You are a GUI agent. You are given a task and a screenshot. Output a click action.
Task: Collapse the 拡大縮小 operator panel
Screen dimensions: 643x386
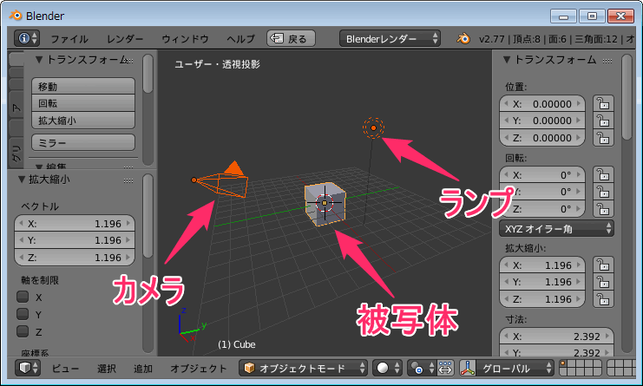pos(22,180)
